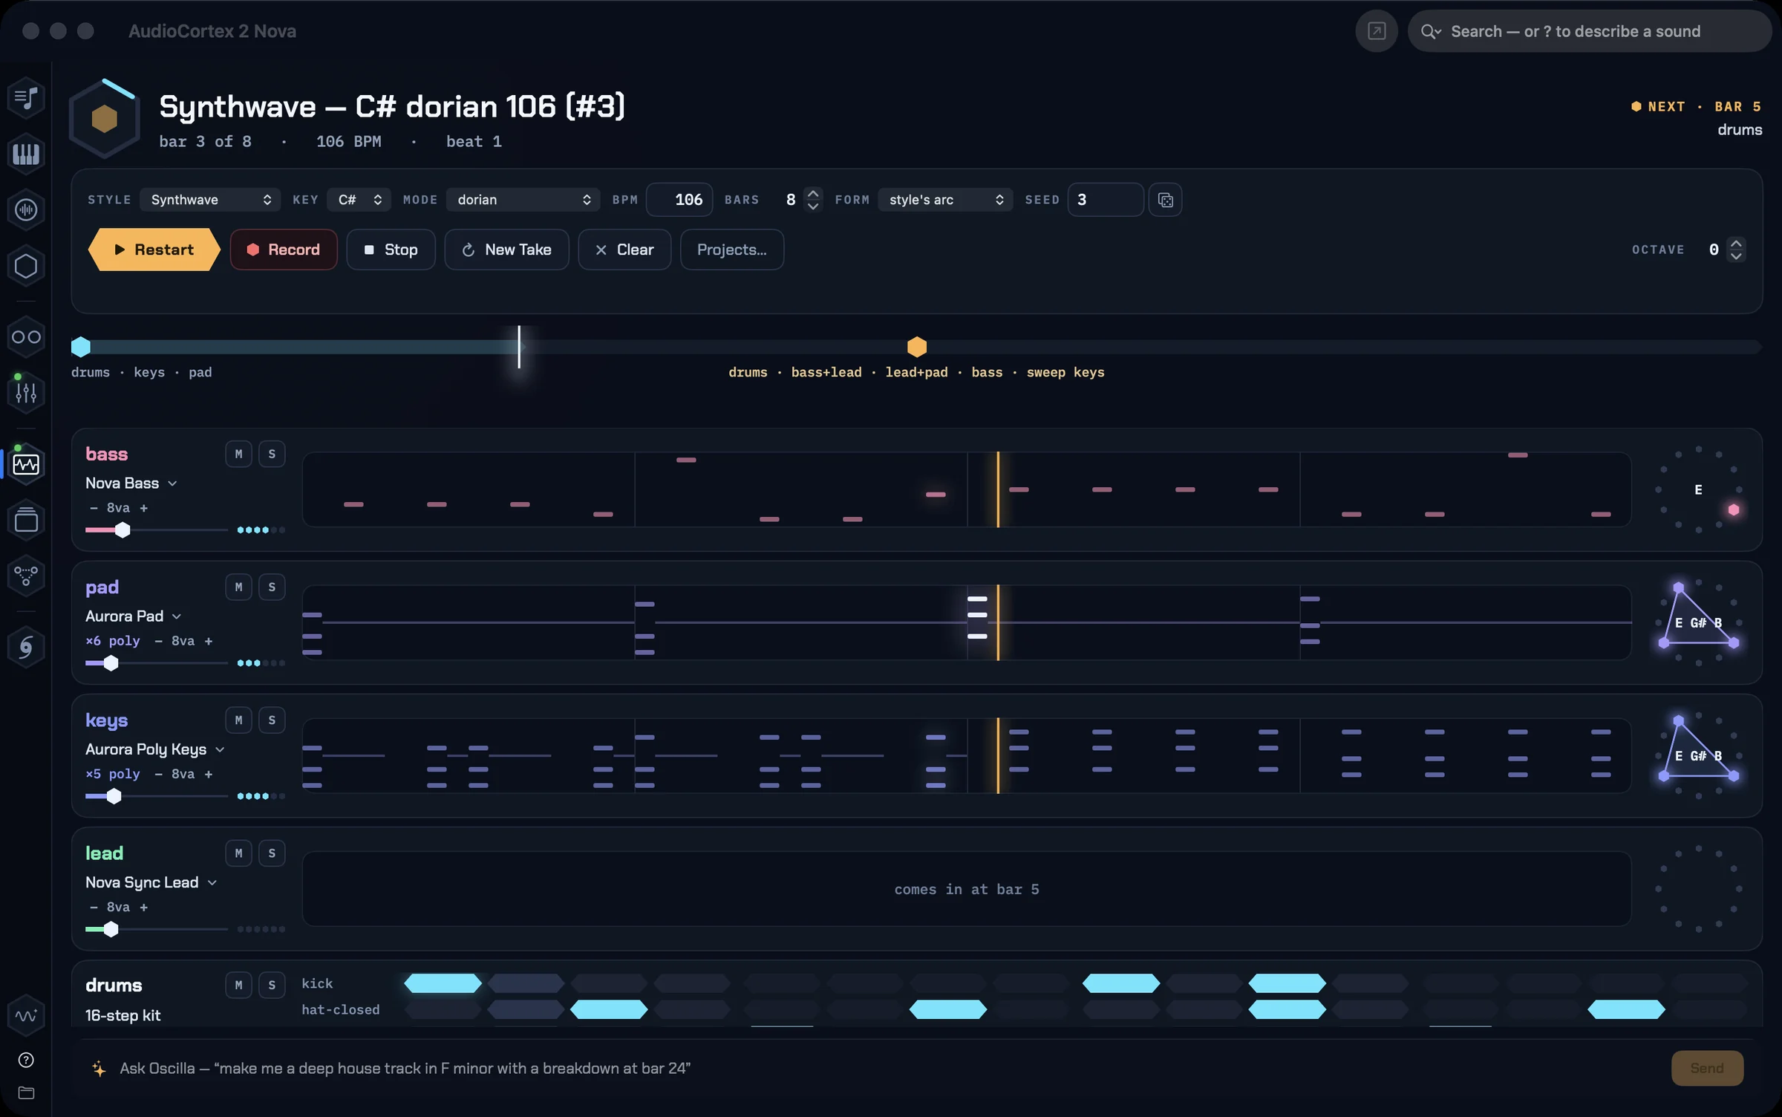This screenshot has height=1117, width=1782.
Task: Adjust the lead volume slider handle
Action: click(x=111, y=929)
